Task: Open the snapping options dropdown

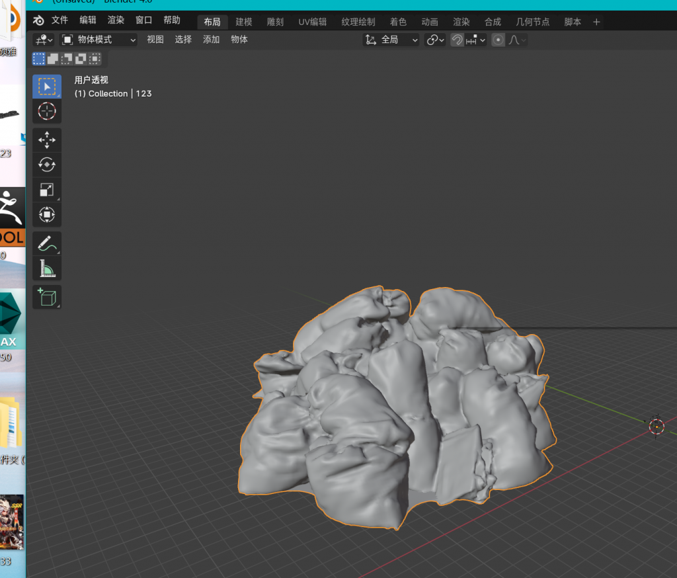Action: (x=476, y=40)
